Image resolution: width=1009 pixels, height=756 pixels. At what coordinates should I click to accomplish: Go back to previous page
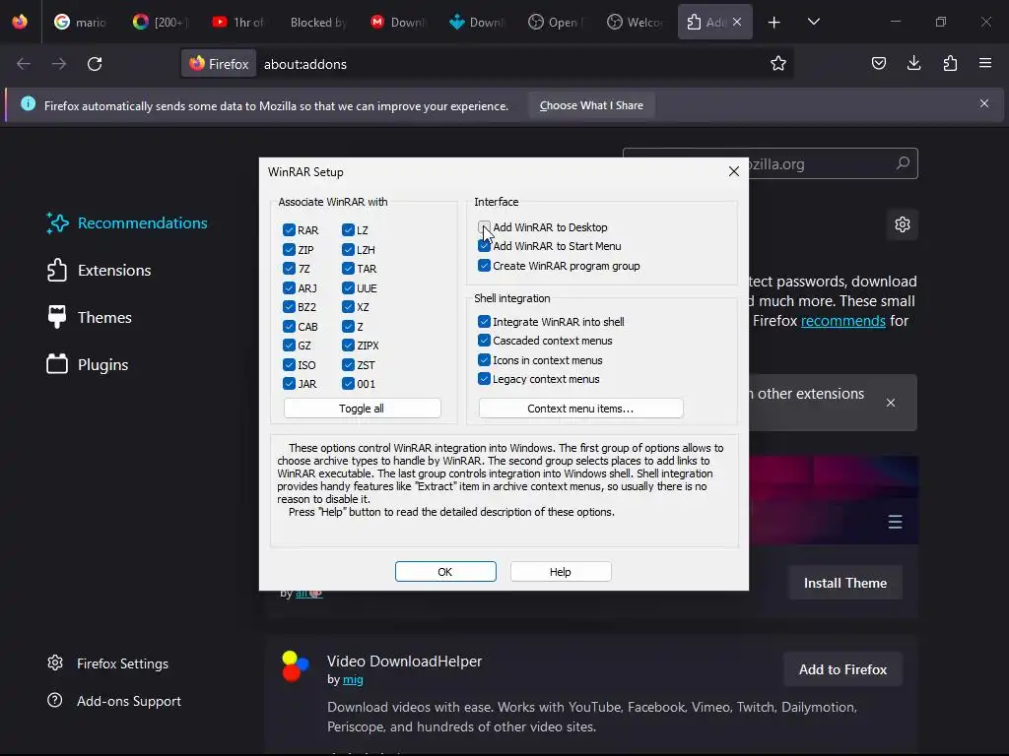24,64
